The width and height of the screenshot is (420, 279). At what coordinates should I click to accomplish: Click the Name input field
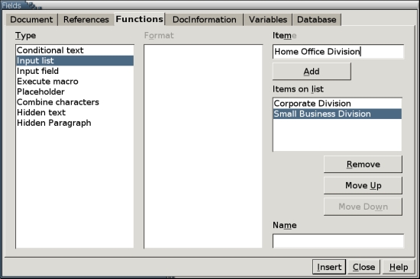pyautogui.click(x=338, y=241)
